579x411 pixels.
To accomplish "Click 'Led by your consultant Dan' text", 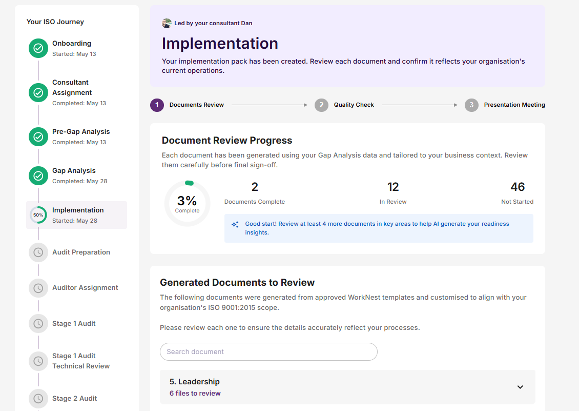I will pyautogui.click(x=213, y=23).
